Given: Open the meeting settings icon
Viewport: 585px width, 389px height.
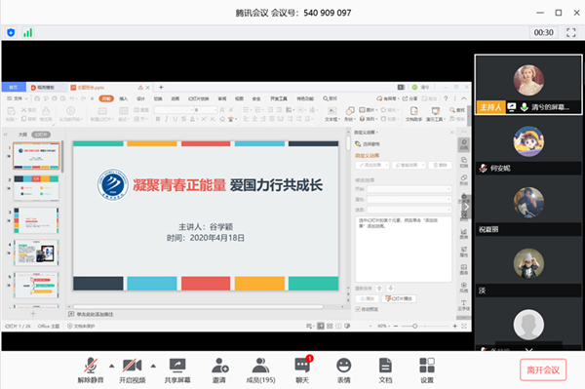Looking at the screenshot, I should pos(427,370).
